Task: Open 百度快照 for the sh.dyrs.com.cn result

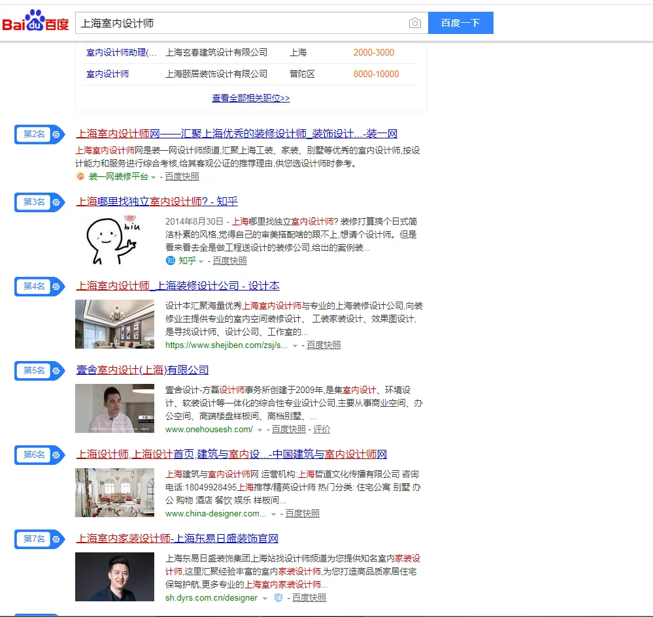Action: 309,597
